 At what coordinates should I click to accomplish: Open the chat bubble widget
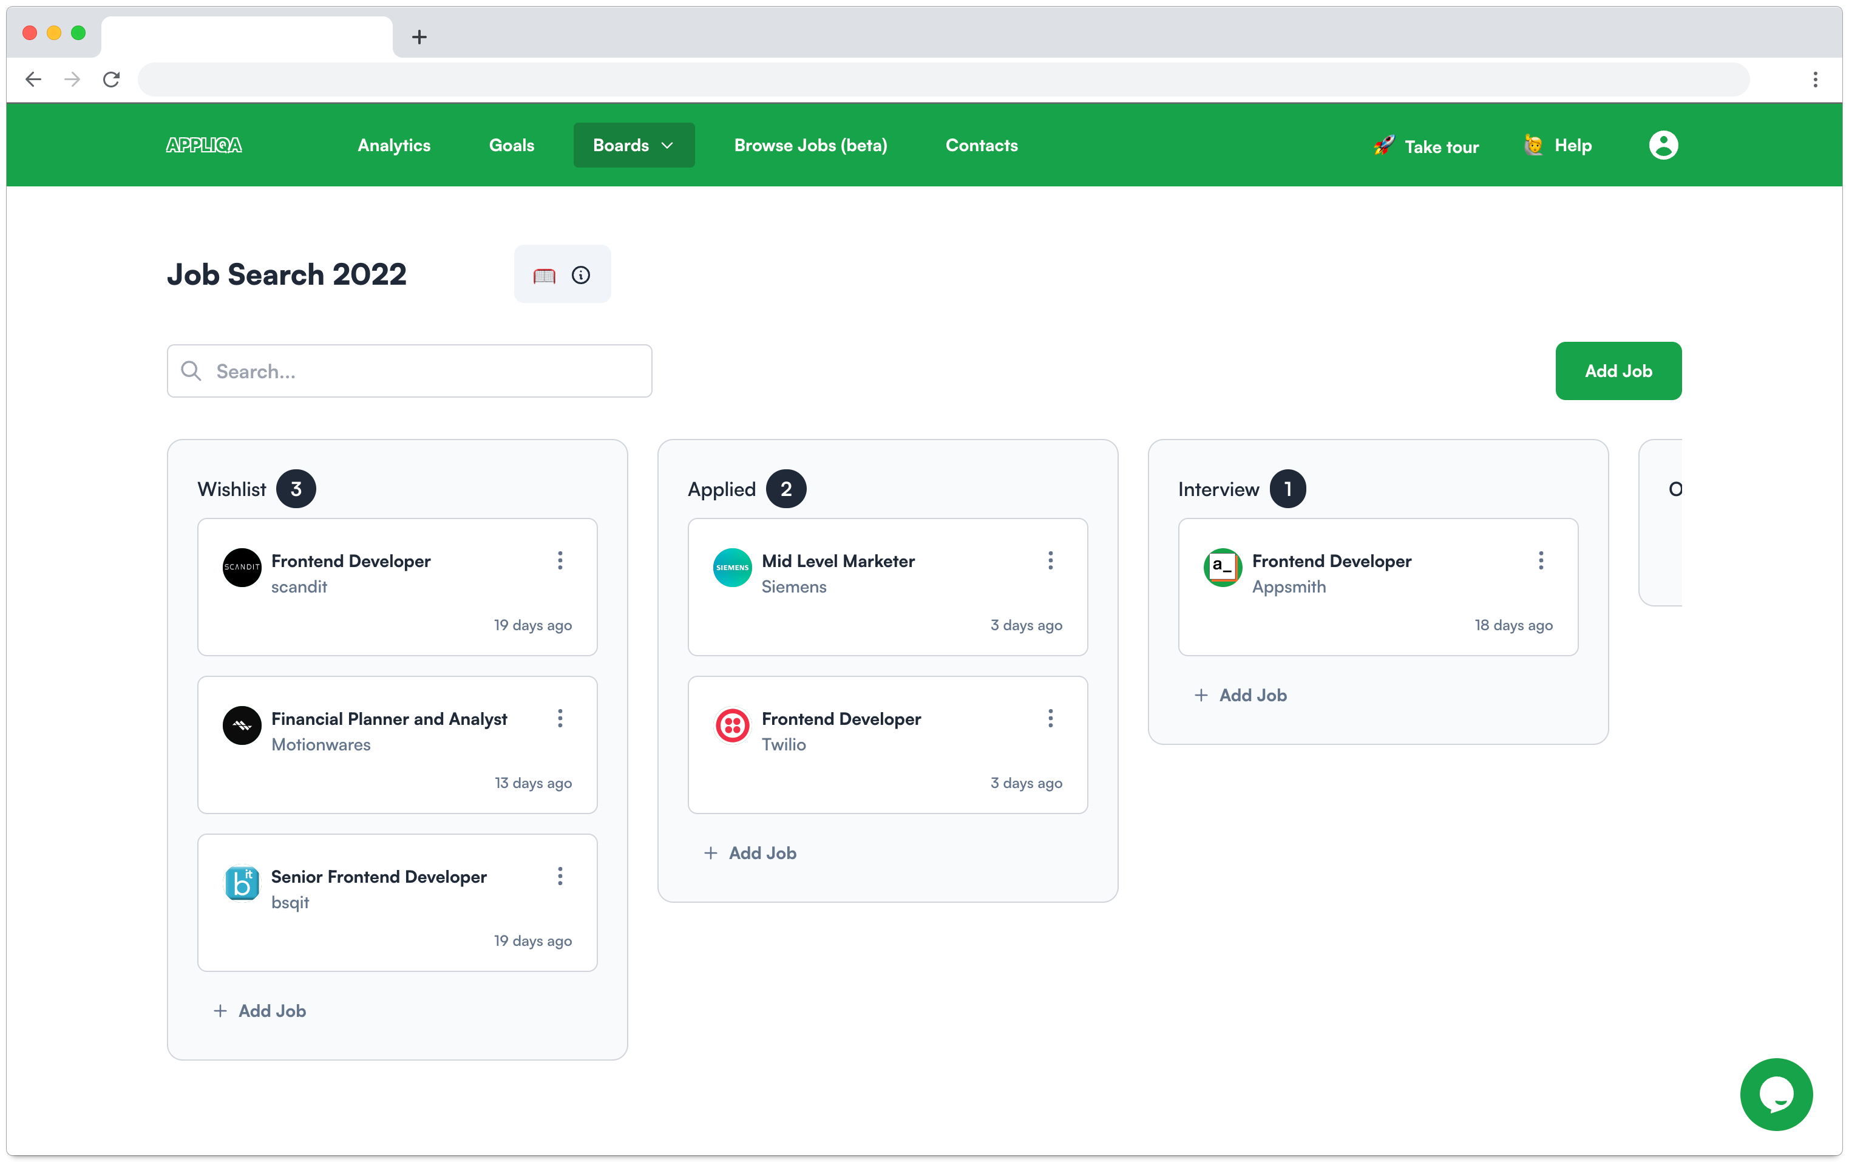1776,1093
